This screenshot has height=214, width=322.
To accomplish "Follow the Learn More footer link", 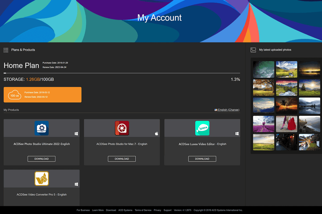I will pyautogui.click(x=98, y=210).
